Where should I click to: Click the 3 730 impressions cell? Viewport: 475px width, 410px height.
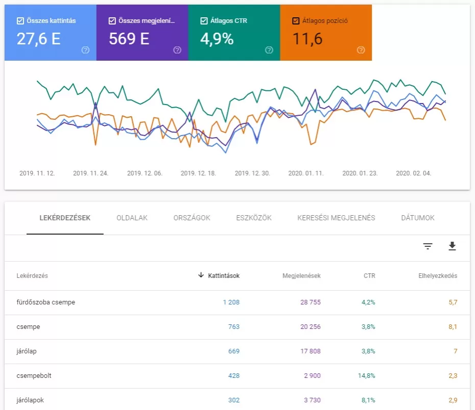coord(312,400)
